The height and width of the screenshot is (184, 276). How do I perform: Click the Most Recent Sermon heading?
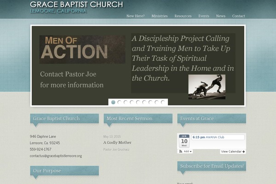point(130,119)
